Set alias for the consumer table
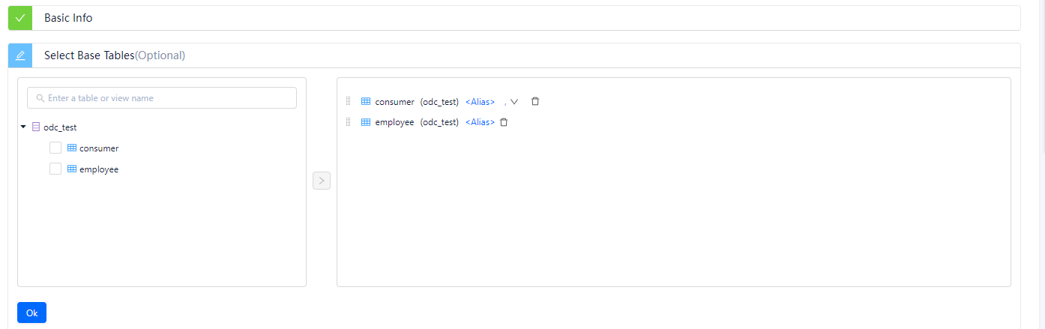The image size is (1045, 329). point(480,102)
